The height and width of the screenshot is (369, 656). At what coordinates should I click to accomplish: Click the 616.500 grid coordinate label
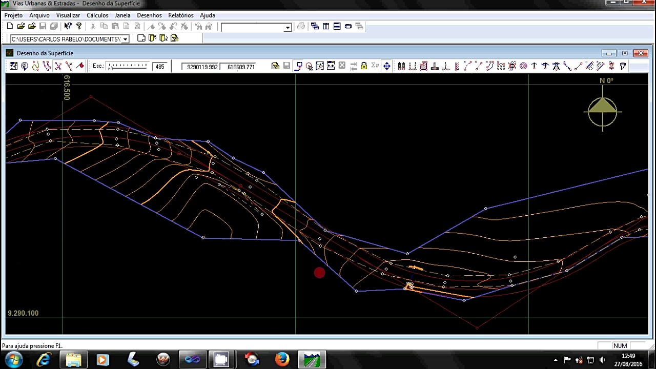pos(67,88)
